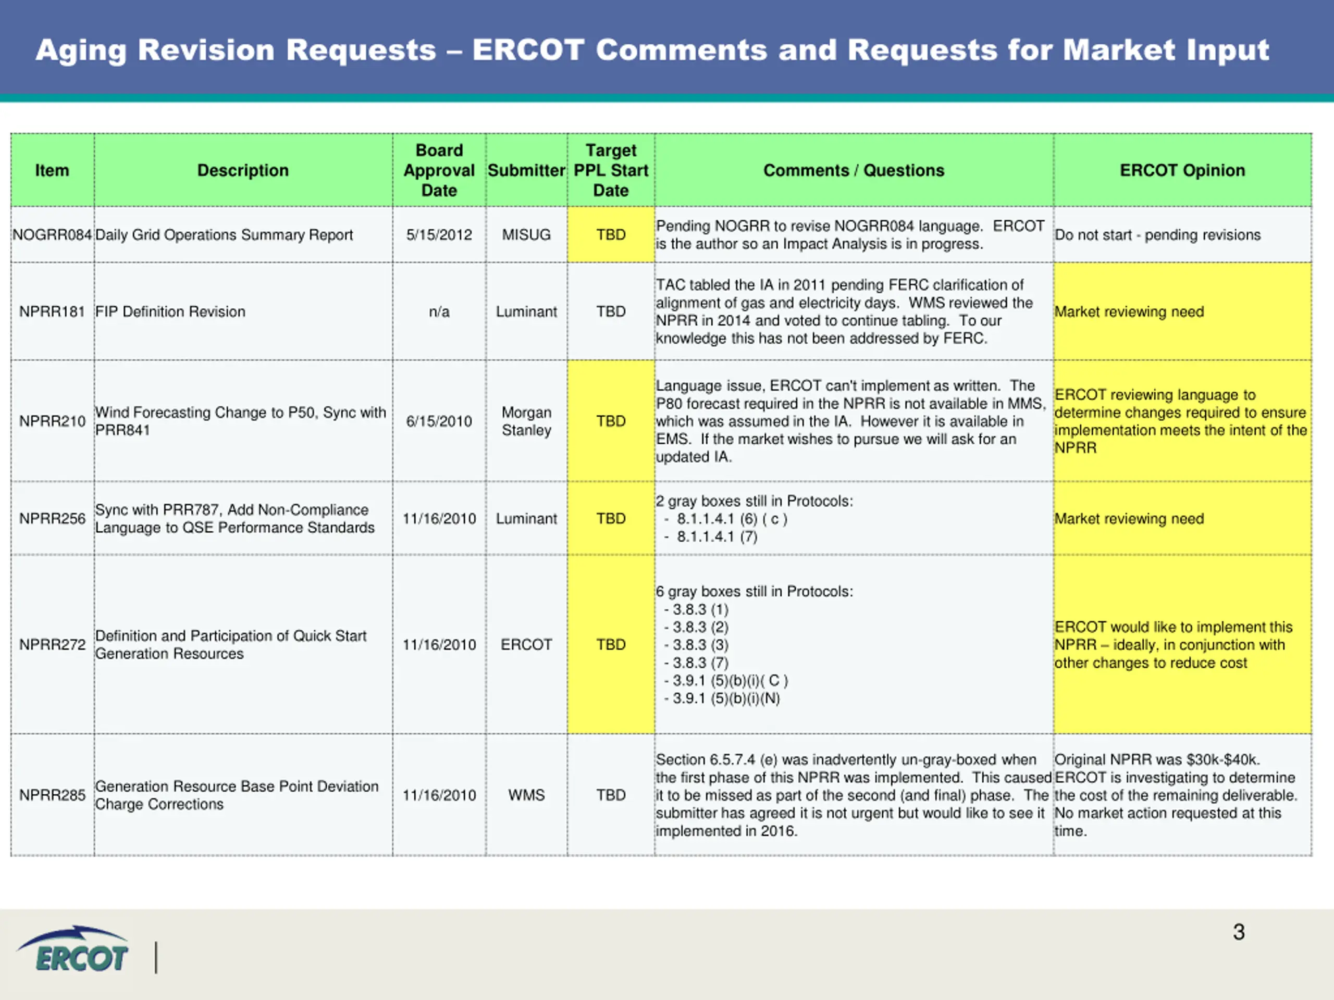Select the 'ERCOT Opinion' column header
This screenshot has height=1000, width=1334.
coord(1182,171)
